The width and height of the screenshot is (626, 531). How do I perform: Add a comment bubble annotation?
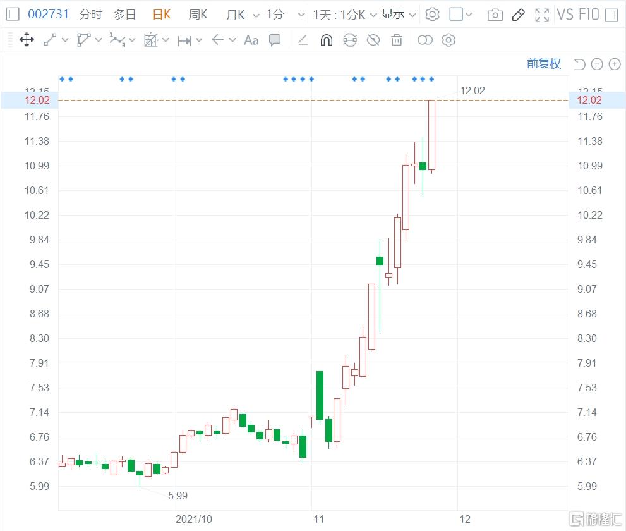pos(275,40)
